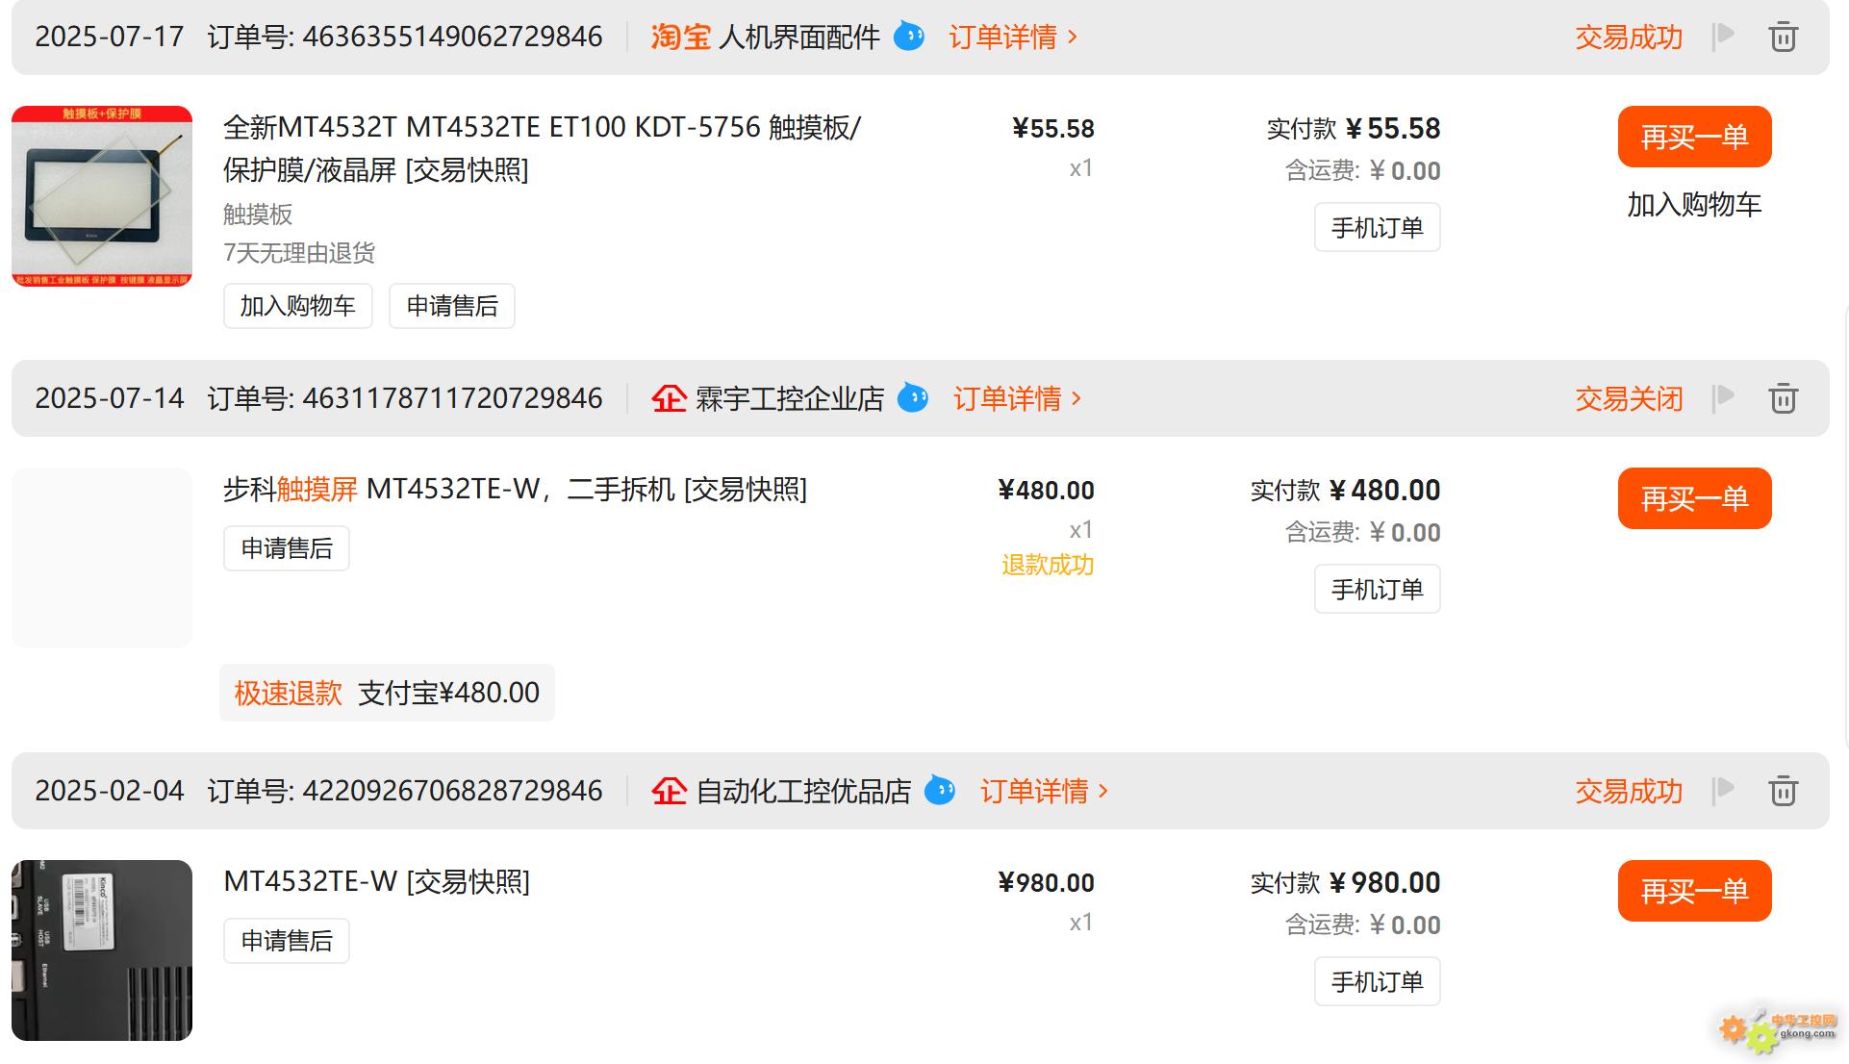Buy again the ¥980.00 MT4532TE-W order
This screenshot has height=1064, width=1849.
click(x=1694, y=891)
